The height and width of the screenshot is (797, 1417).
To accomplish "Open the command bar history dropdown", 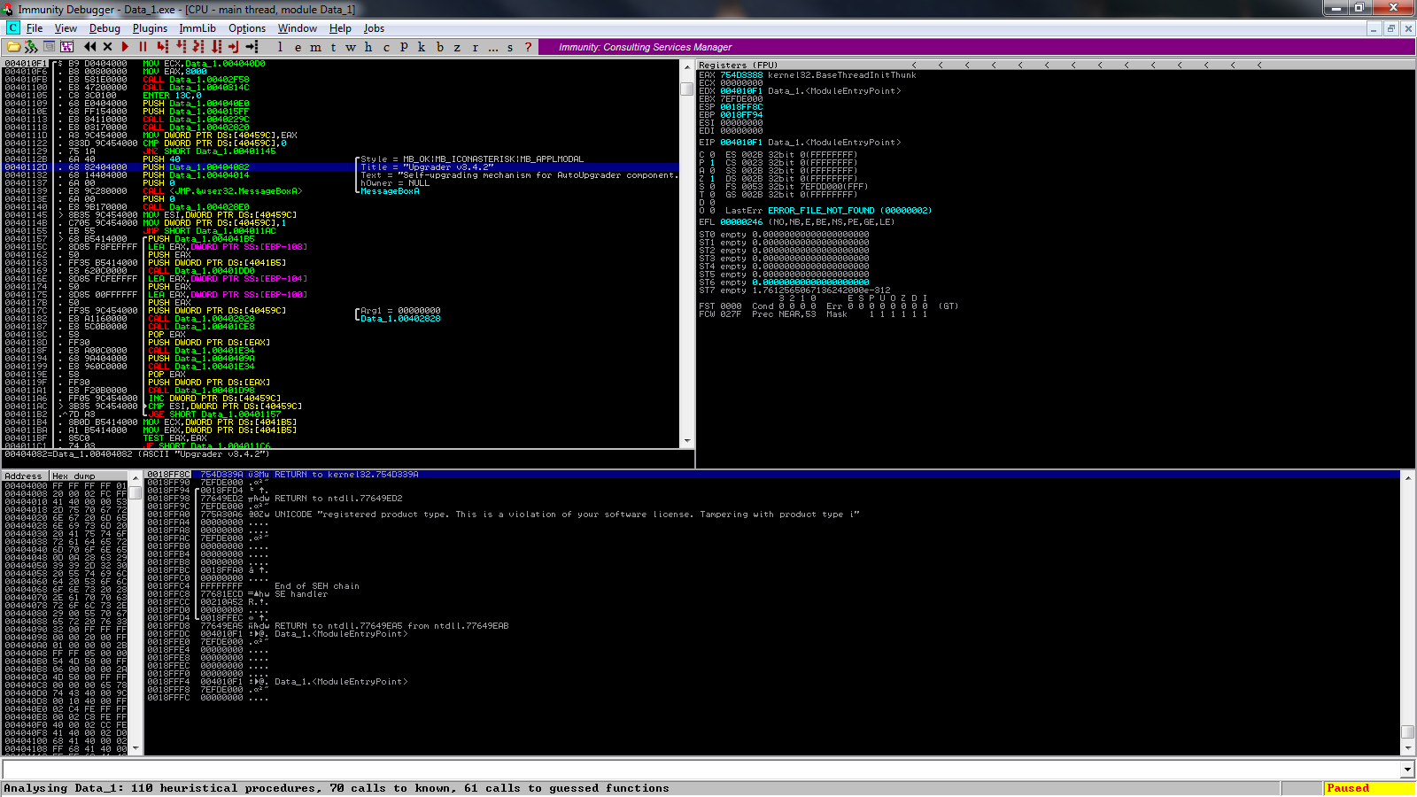I will pos(1407,769).
